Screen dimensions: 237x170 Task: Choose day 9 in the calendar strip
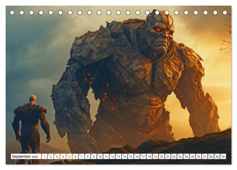(x=94, y=156)
